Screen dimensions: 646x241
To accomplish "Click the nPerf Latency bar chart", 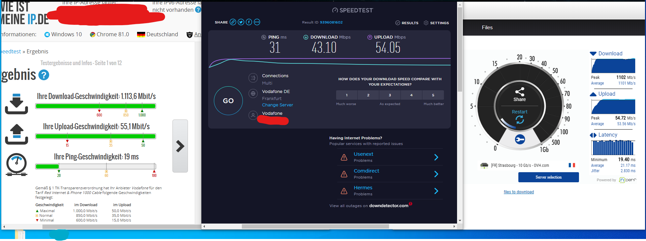I will [x=613, y=148].
